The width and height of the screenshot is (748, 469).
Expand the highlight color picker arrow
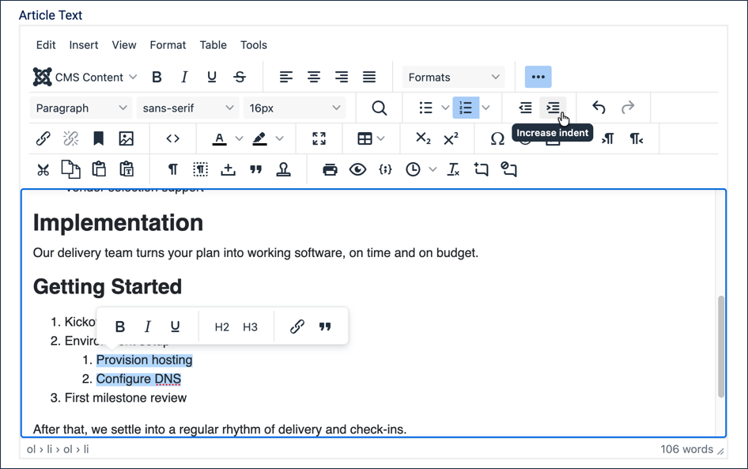click(280, 138)
